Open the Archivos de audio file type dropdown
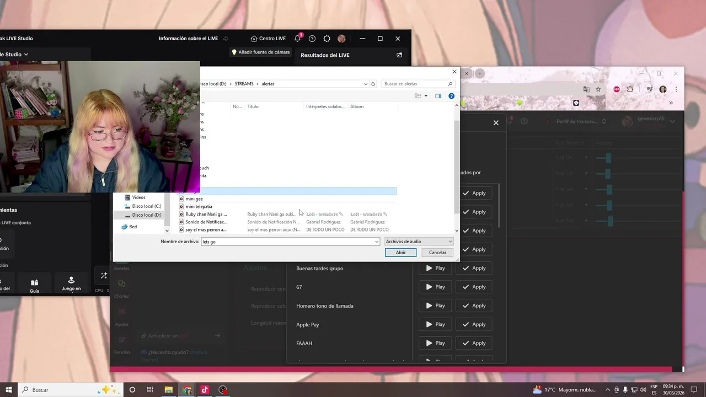This screenshot has height=397, width=706. [x=419, y=242]
